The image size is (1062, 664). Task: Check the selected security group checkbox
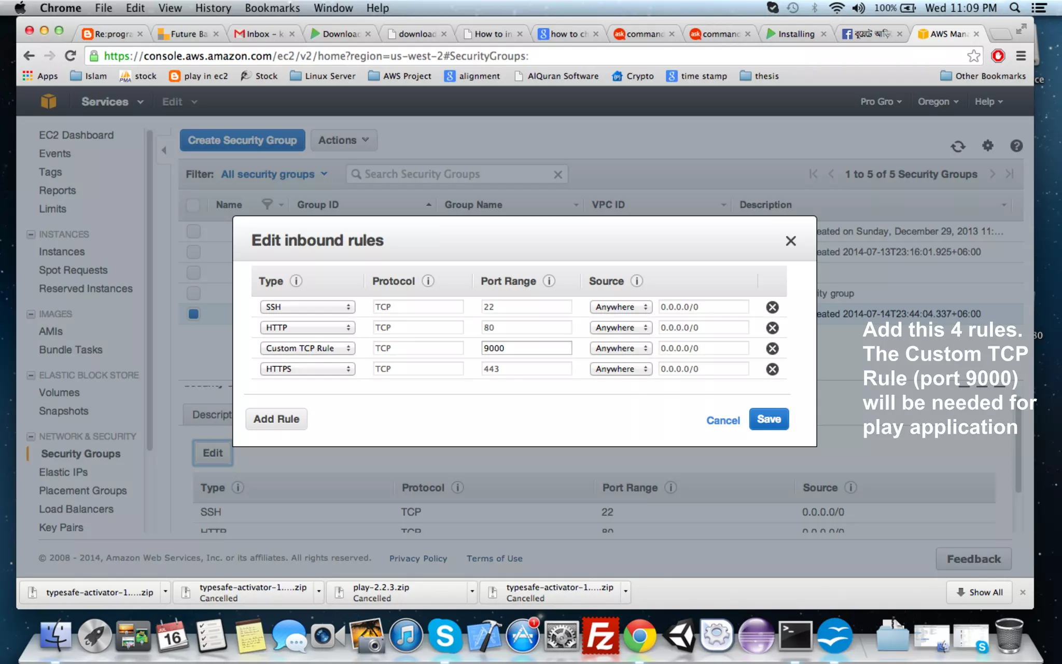193,314
